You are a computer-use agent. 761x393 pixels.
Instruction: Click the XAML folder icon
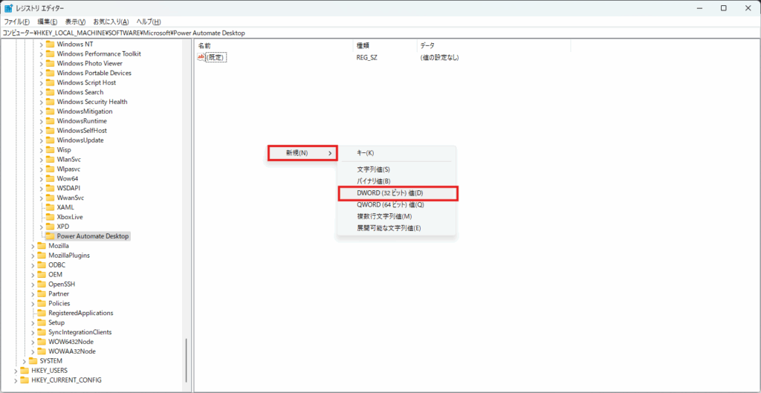50,208
